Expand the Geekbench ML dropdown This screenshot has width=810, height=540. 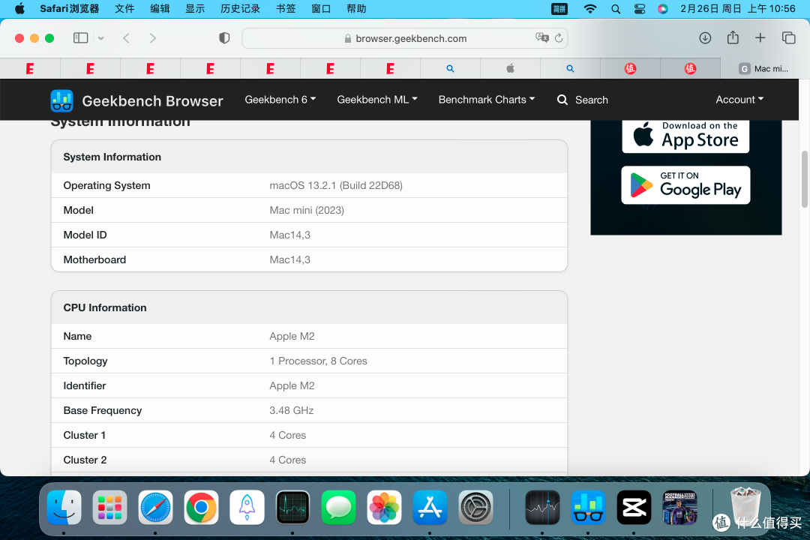coord(377,100)
